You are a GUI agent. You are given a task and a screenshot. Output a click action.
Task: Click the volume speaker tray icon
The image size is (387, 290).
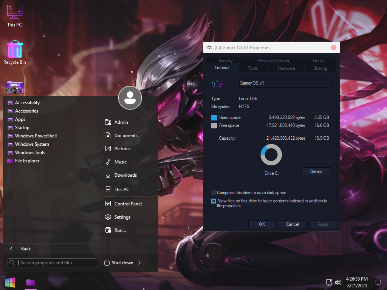pyautogui.click(x=338, y=282)
